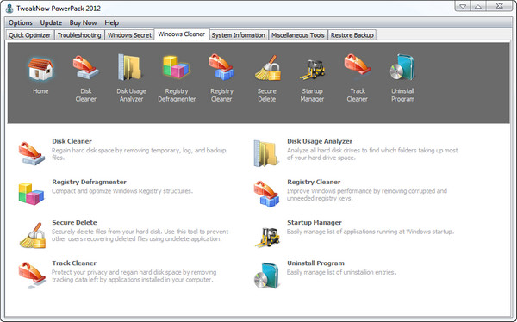Click TweakNow app icon in title bar
Image resolution: width=517 pixels, height=322 pixels.
(9, 9)
